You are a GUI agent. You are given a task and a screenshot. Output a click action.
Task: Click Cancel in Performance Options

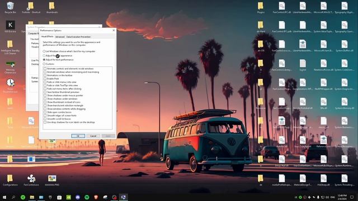(x=93, y=136)
